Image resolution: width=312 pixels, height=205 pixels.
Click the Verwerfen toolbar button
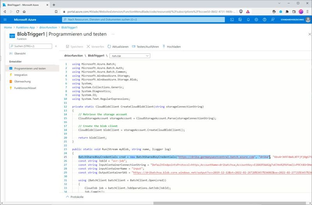point(95,46)
